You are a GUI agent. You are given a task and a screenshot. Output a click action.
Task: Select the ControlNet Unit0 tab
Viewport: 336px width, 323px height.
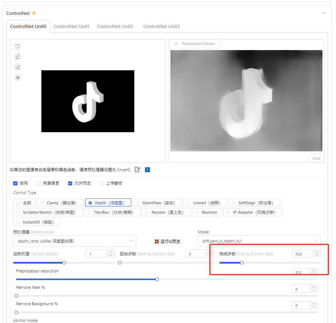(x=28, y=26)
